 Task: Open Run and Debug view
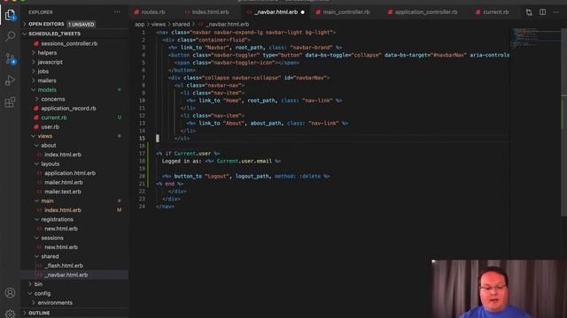click(x=10, y=80)
